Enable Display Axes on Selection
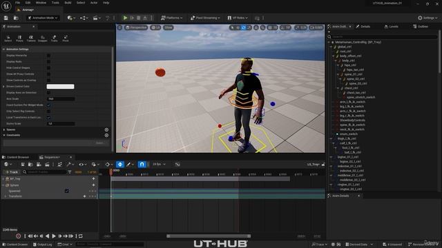442x248 pixels. [48, 92]
